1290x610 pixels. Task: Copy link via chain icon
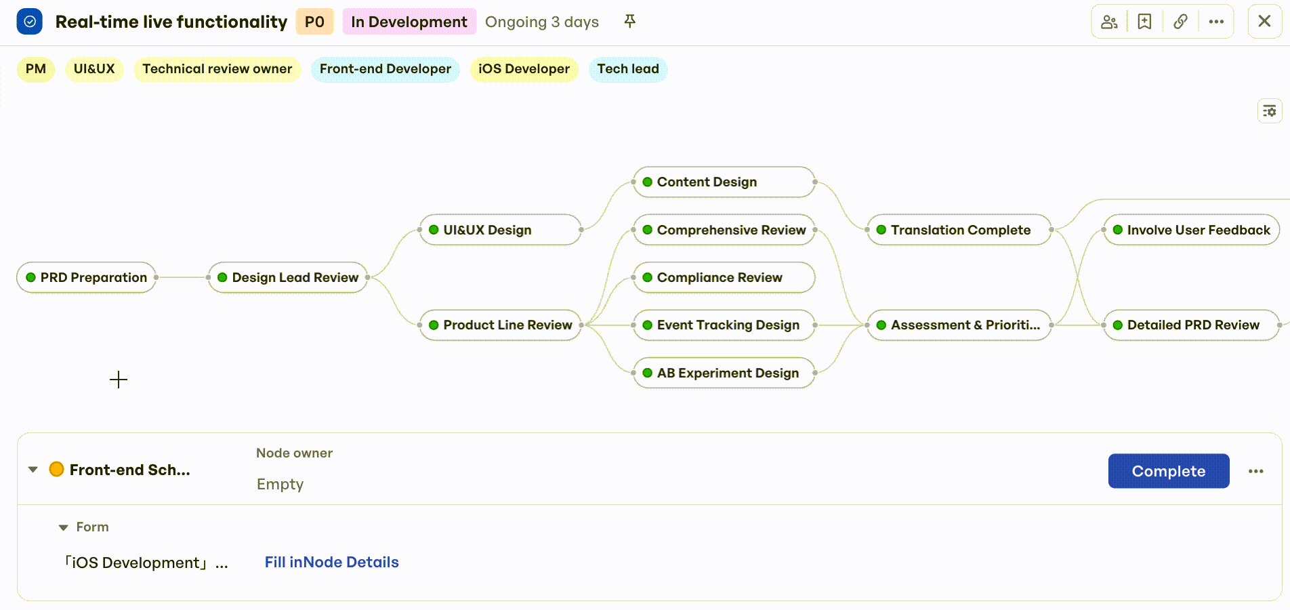1180,22
